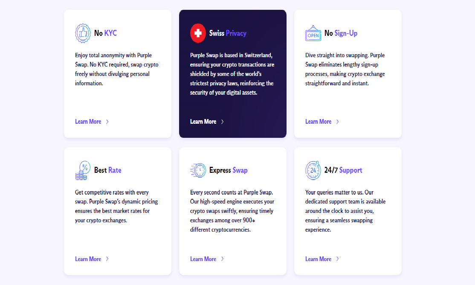Click the fast clock icon for Express Swap
This screenshot has width=475, height=285.
click(x=198, y=170)
